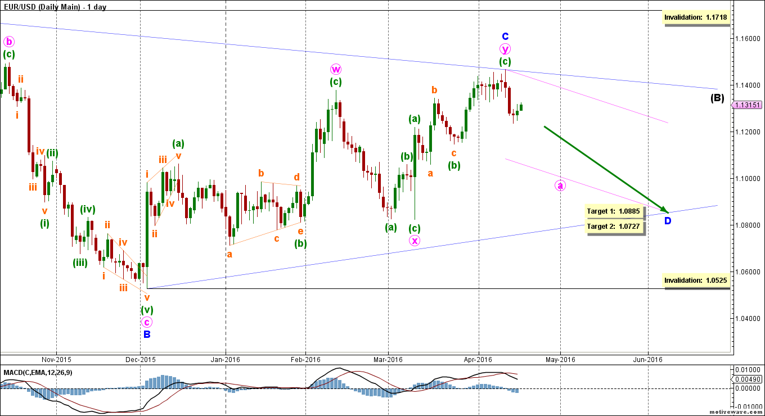
Task: Click the MACD axis value -0.01000
Action: 748,406
